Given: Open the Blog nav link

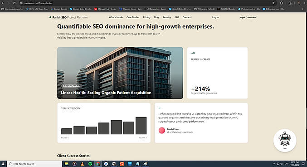Looking at the screenshot, I should [x=156, y=17].
